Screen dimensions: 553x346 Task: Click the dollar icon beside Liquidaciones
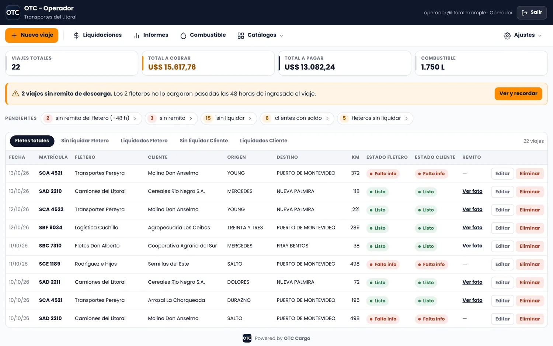76,35
